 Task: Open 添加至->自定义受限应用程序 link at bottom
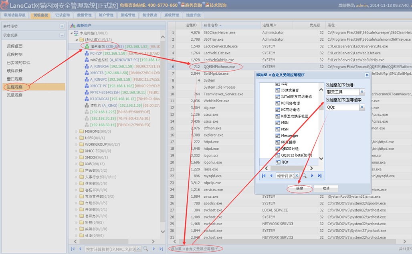pos(194,249)
